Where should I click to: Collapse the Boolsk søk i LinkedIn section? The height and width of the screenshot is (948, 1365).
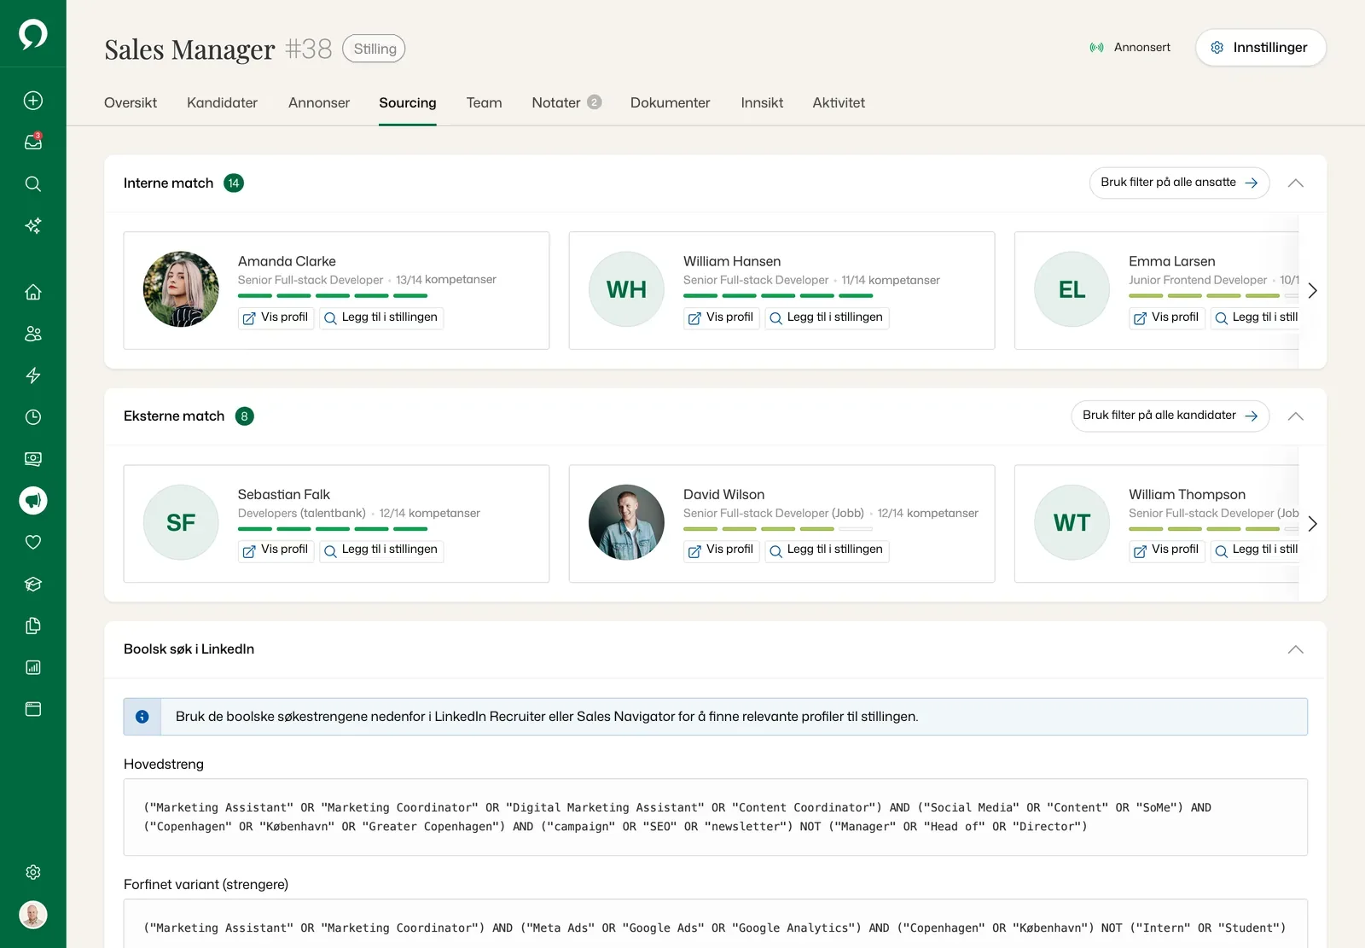1295,649
